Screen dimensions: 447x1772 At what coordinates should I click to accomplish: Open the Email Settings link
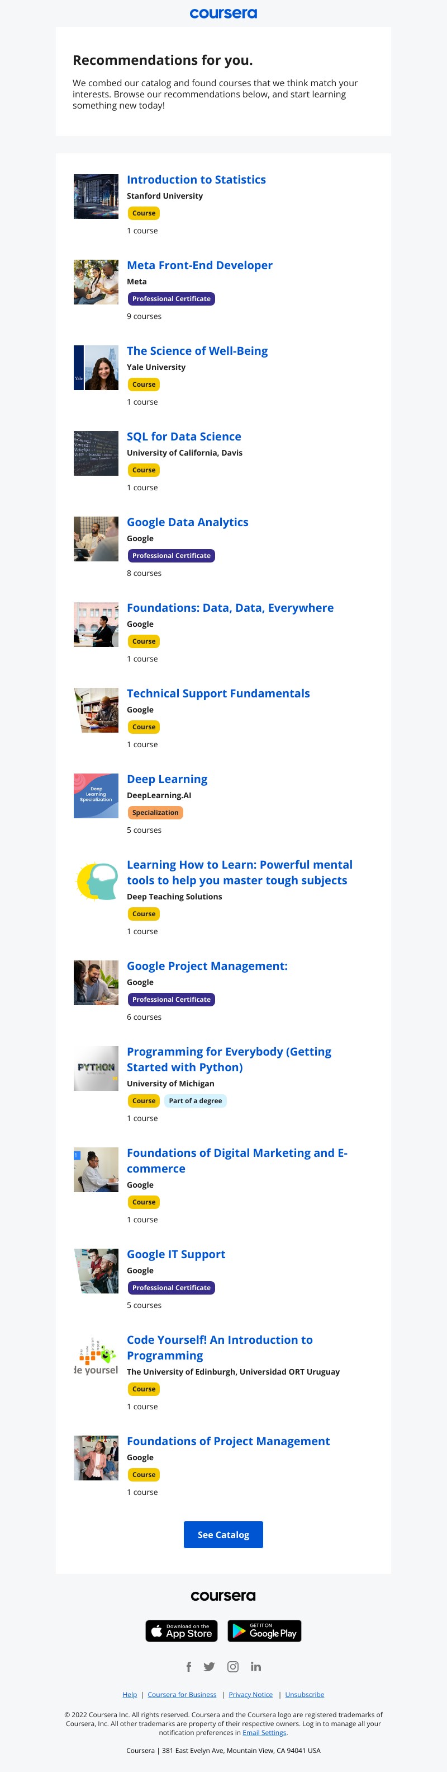pos(264,1732)
